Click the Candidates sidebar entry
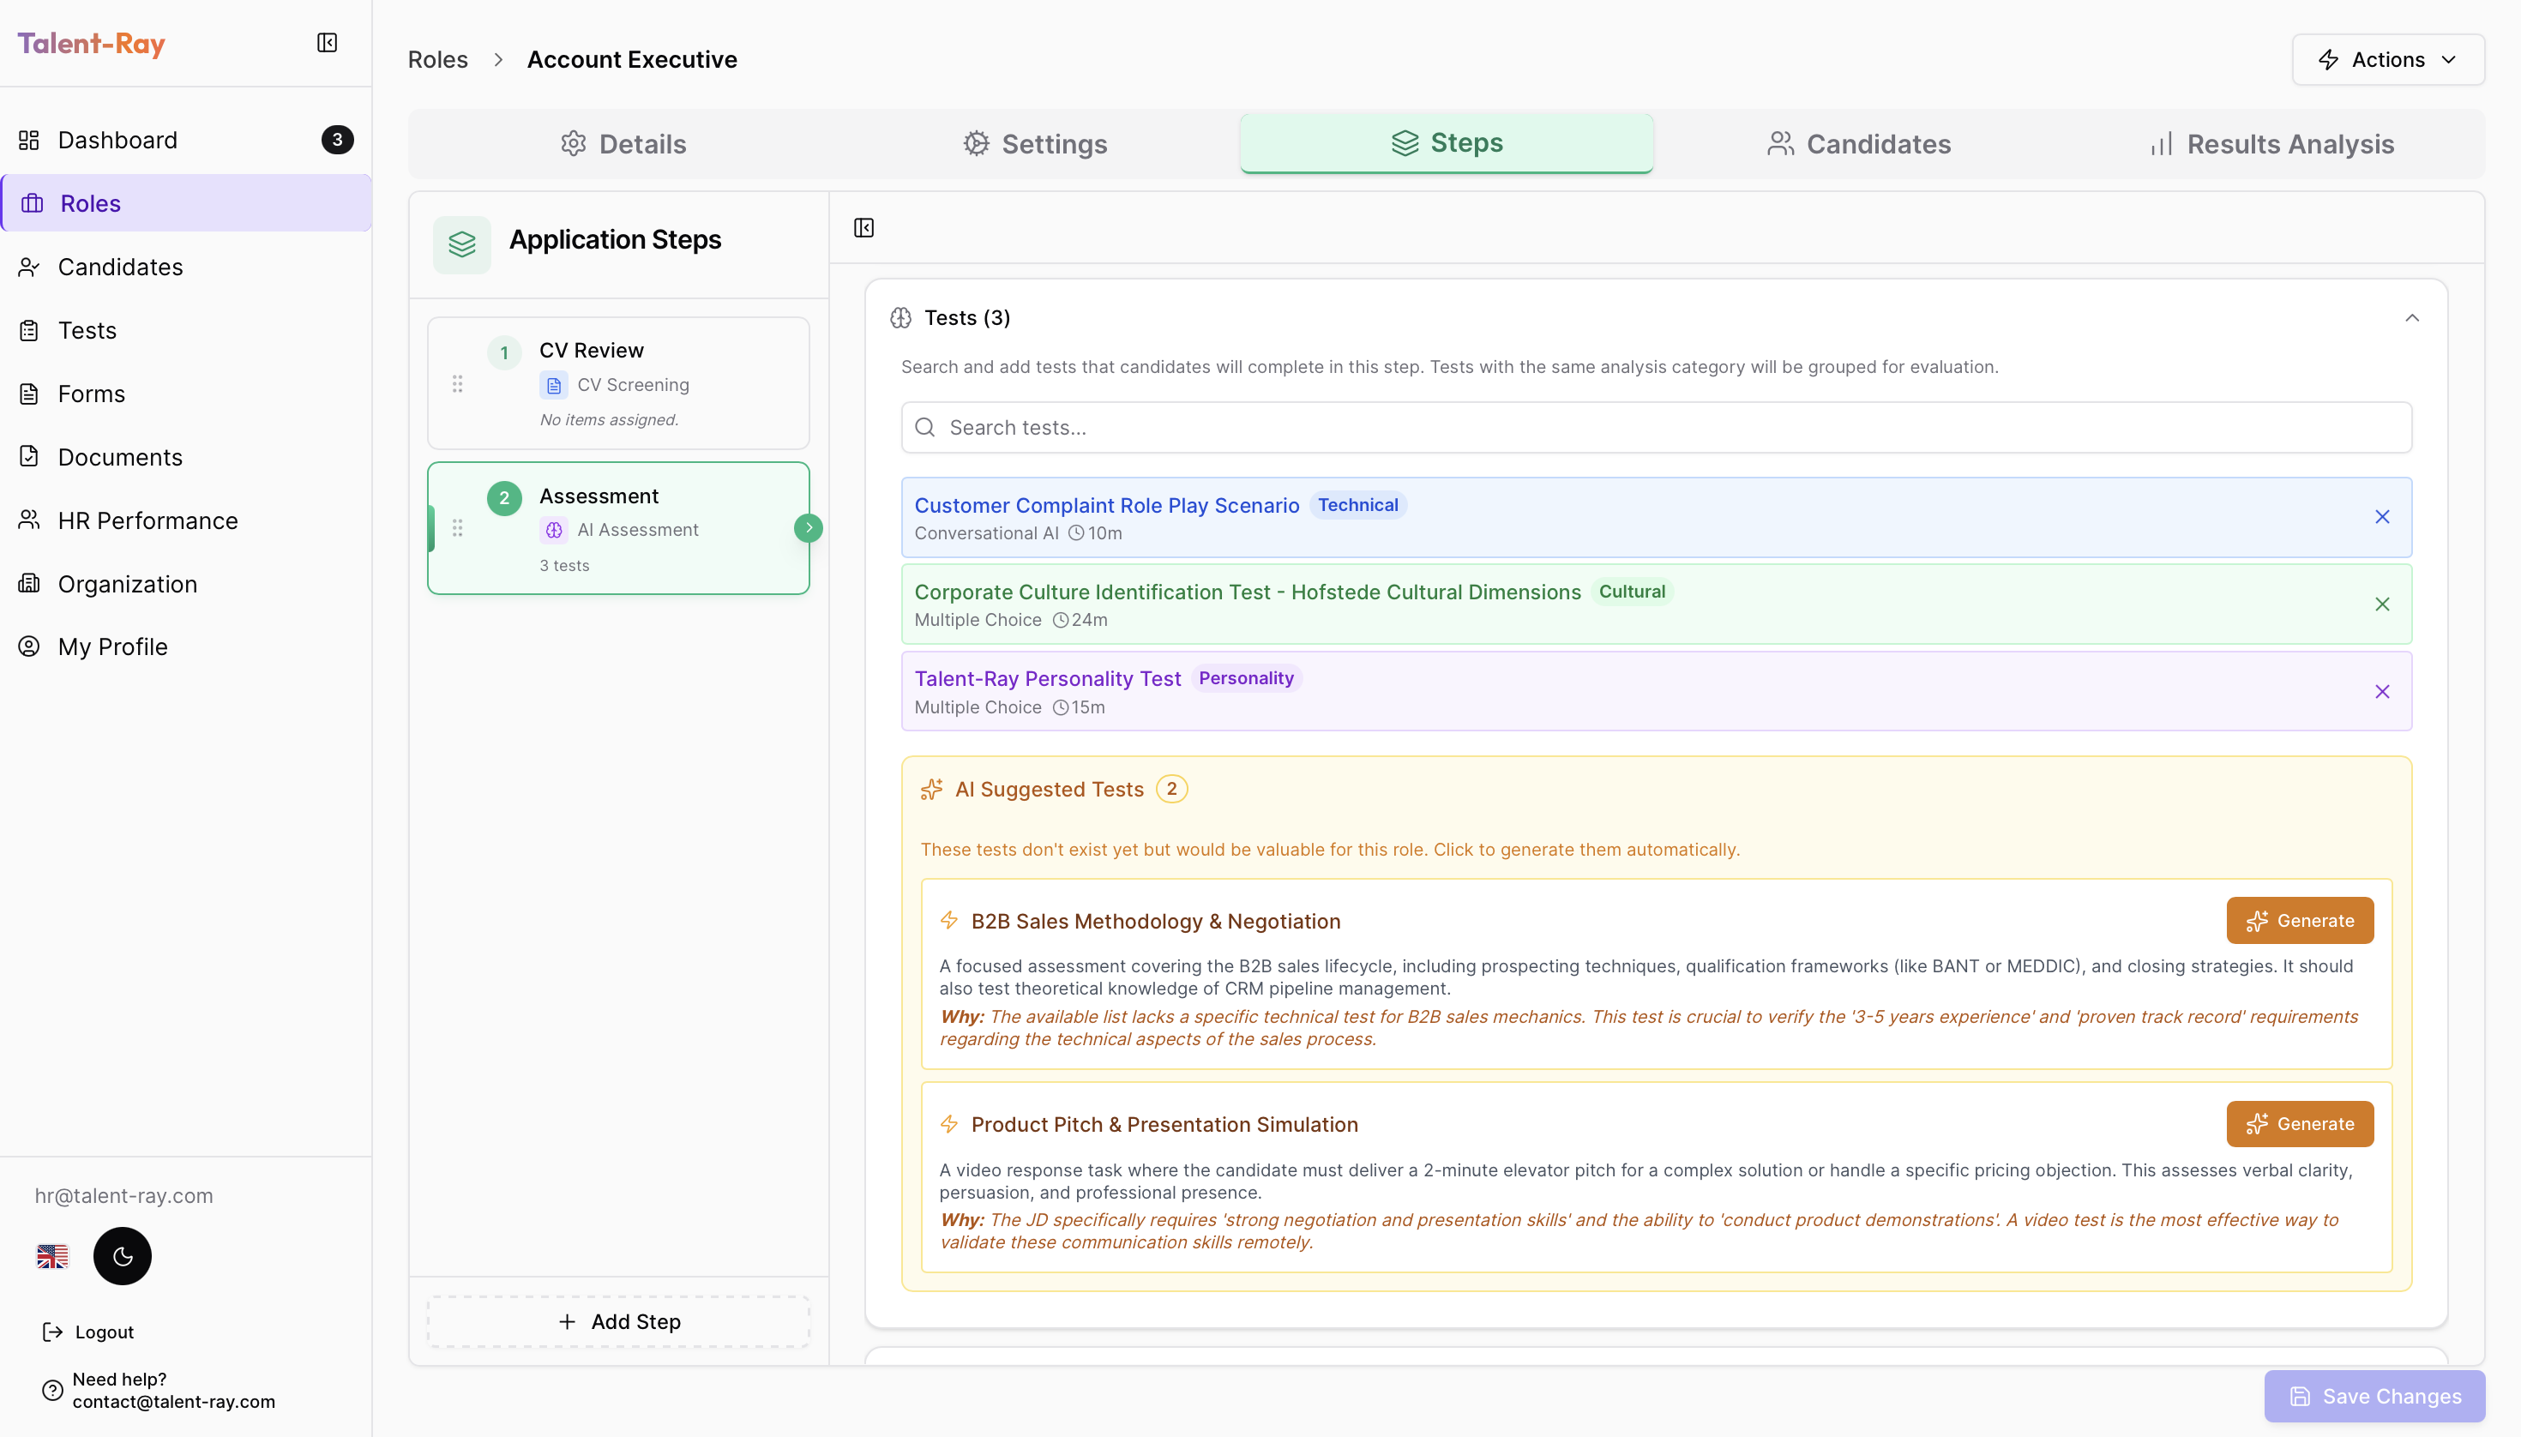This screenshot has width=2521, height=1437. 120,267
